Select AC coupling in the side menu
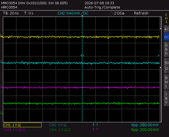 tap(166, 29)
